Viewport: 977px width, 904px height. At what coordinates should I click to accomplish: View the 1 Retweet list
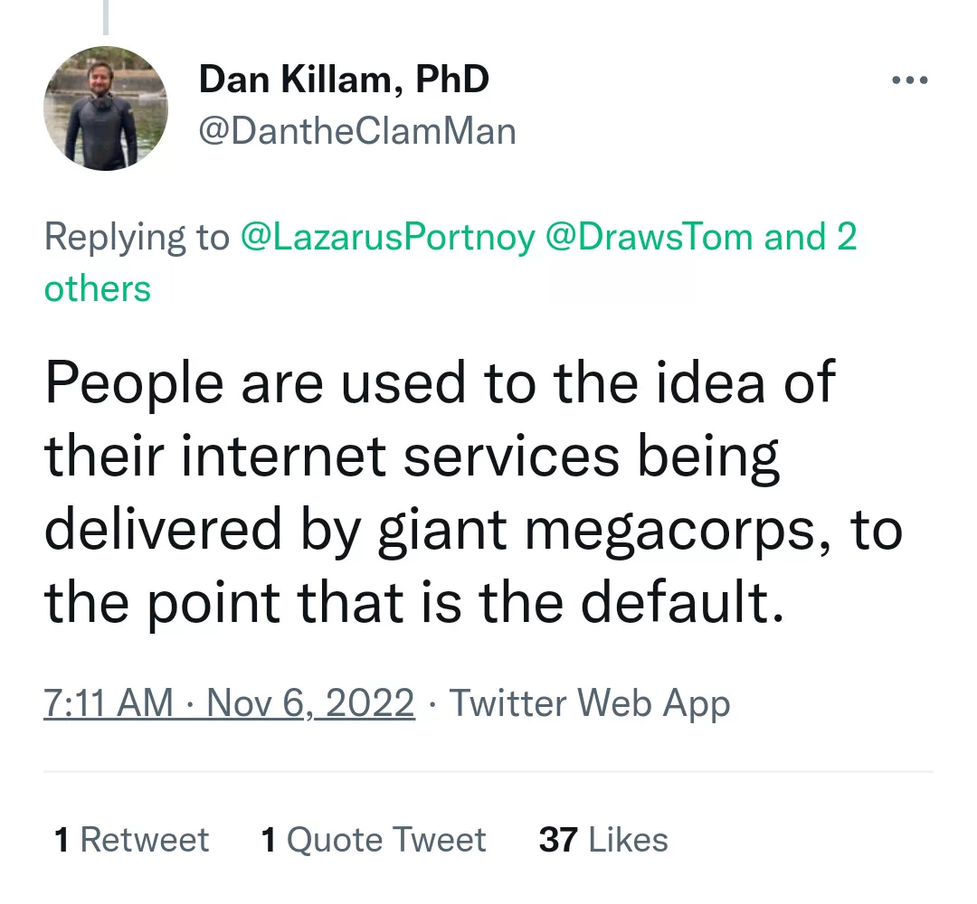pyautogui.click(x=131, y=839)
